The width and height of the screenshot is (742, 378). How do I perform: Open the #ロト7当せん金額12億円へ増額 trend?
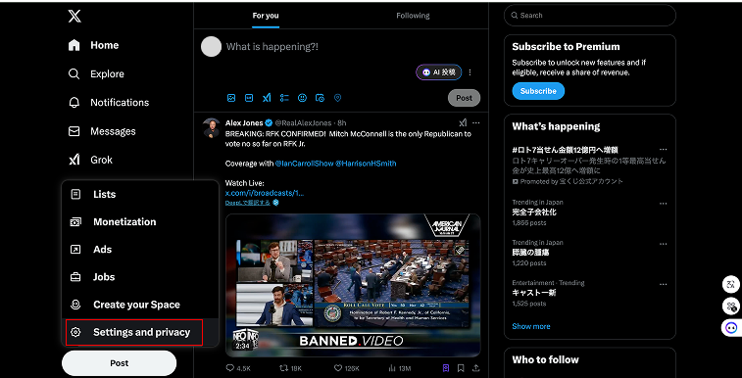coord(565,150)
